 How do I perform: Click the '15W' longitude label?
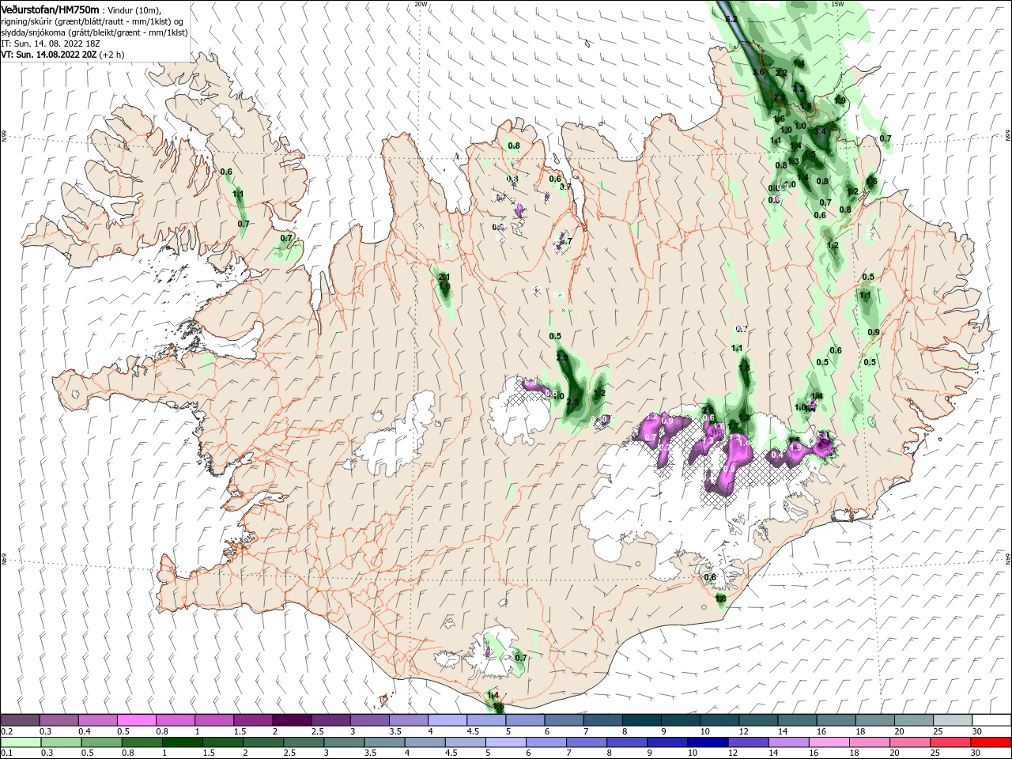(838, 4)
